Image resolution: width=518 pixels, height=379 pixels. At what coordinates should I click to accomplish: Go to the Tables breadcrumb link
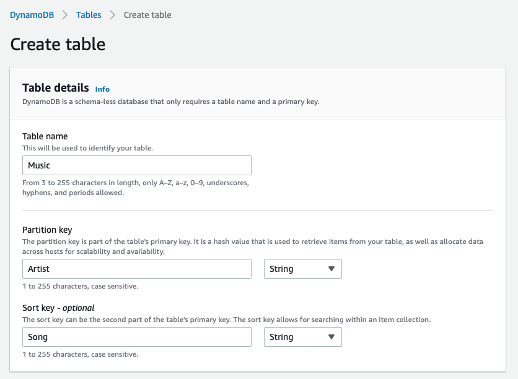pyautogui.click(x=89, y=15)
